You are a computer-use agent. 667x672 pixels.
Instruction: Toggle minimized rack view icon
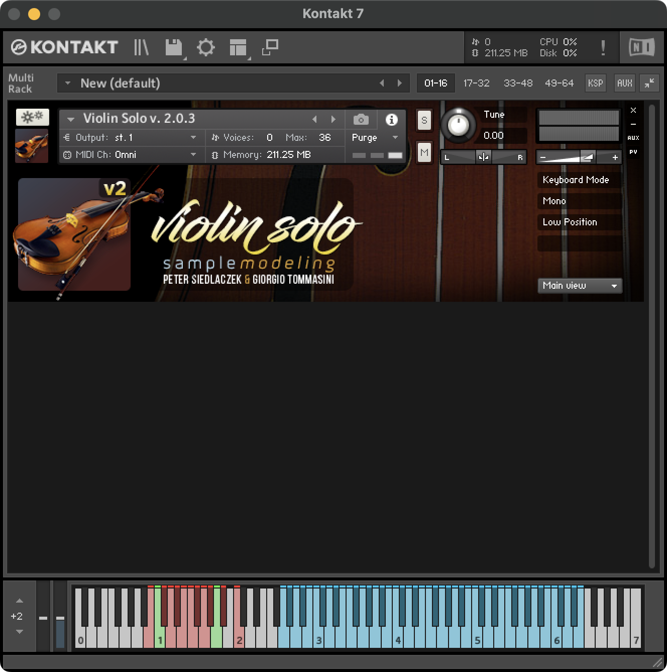tap(270, 47)
